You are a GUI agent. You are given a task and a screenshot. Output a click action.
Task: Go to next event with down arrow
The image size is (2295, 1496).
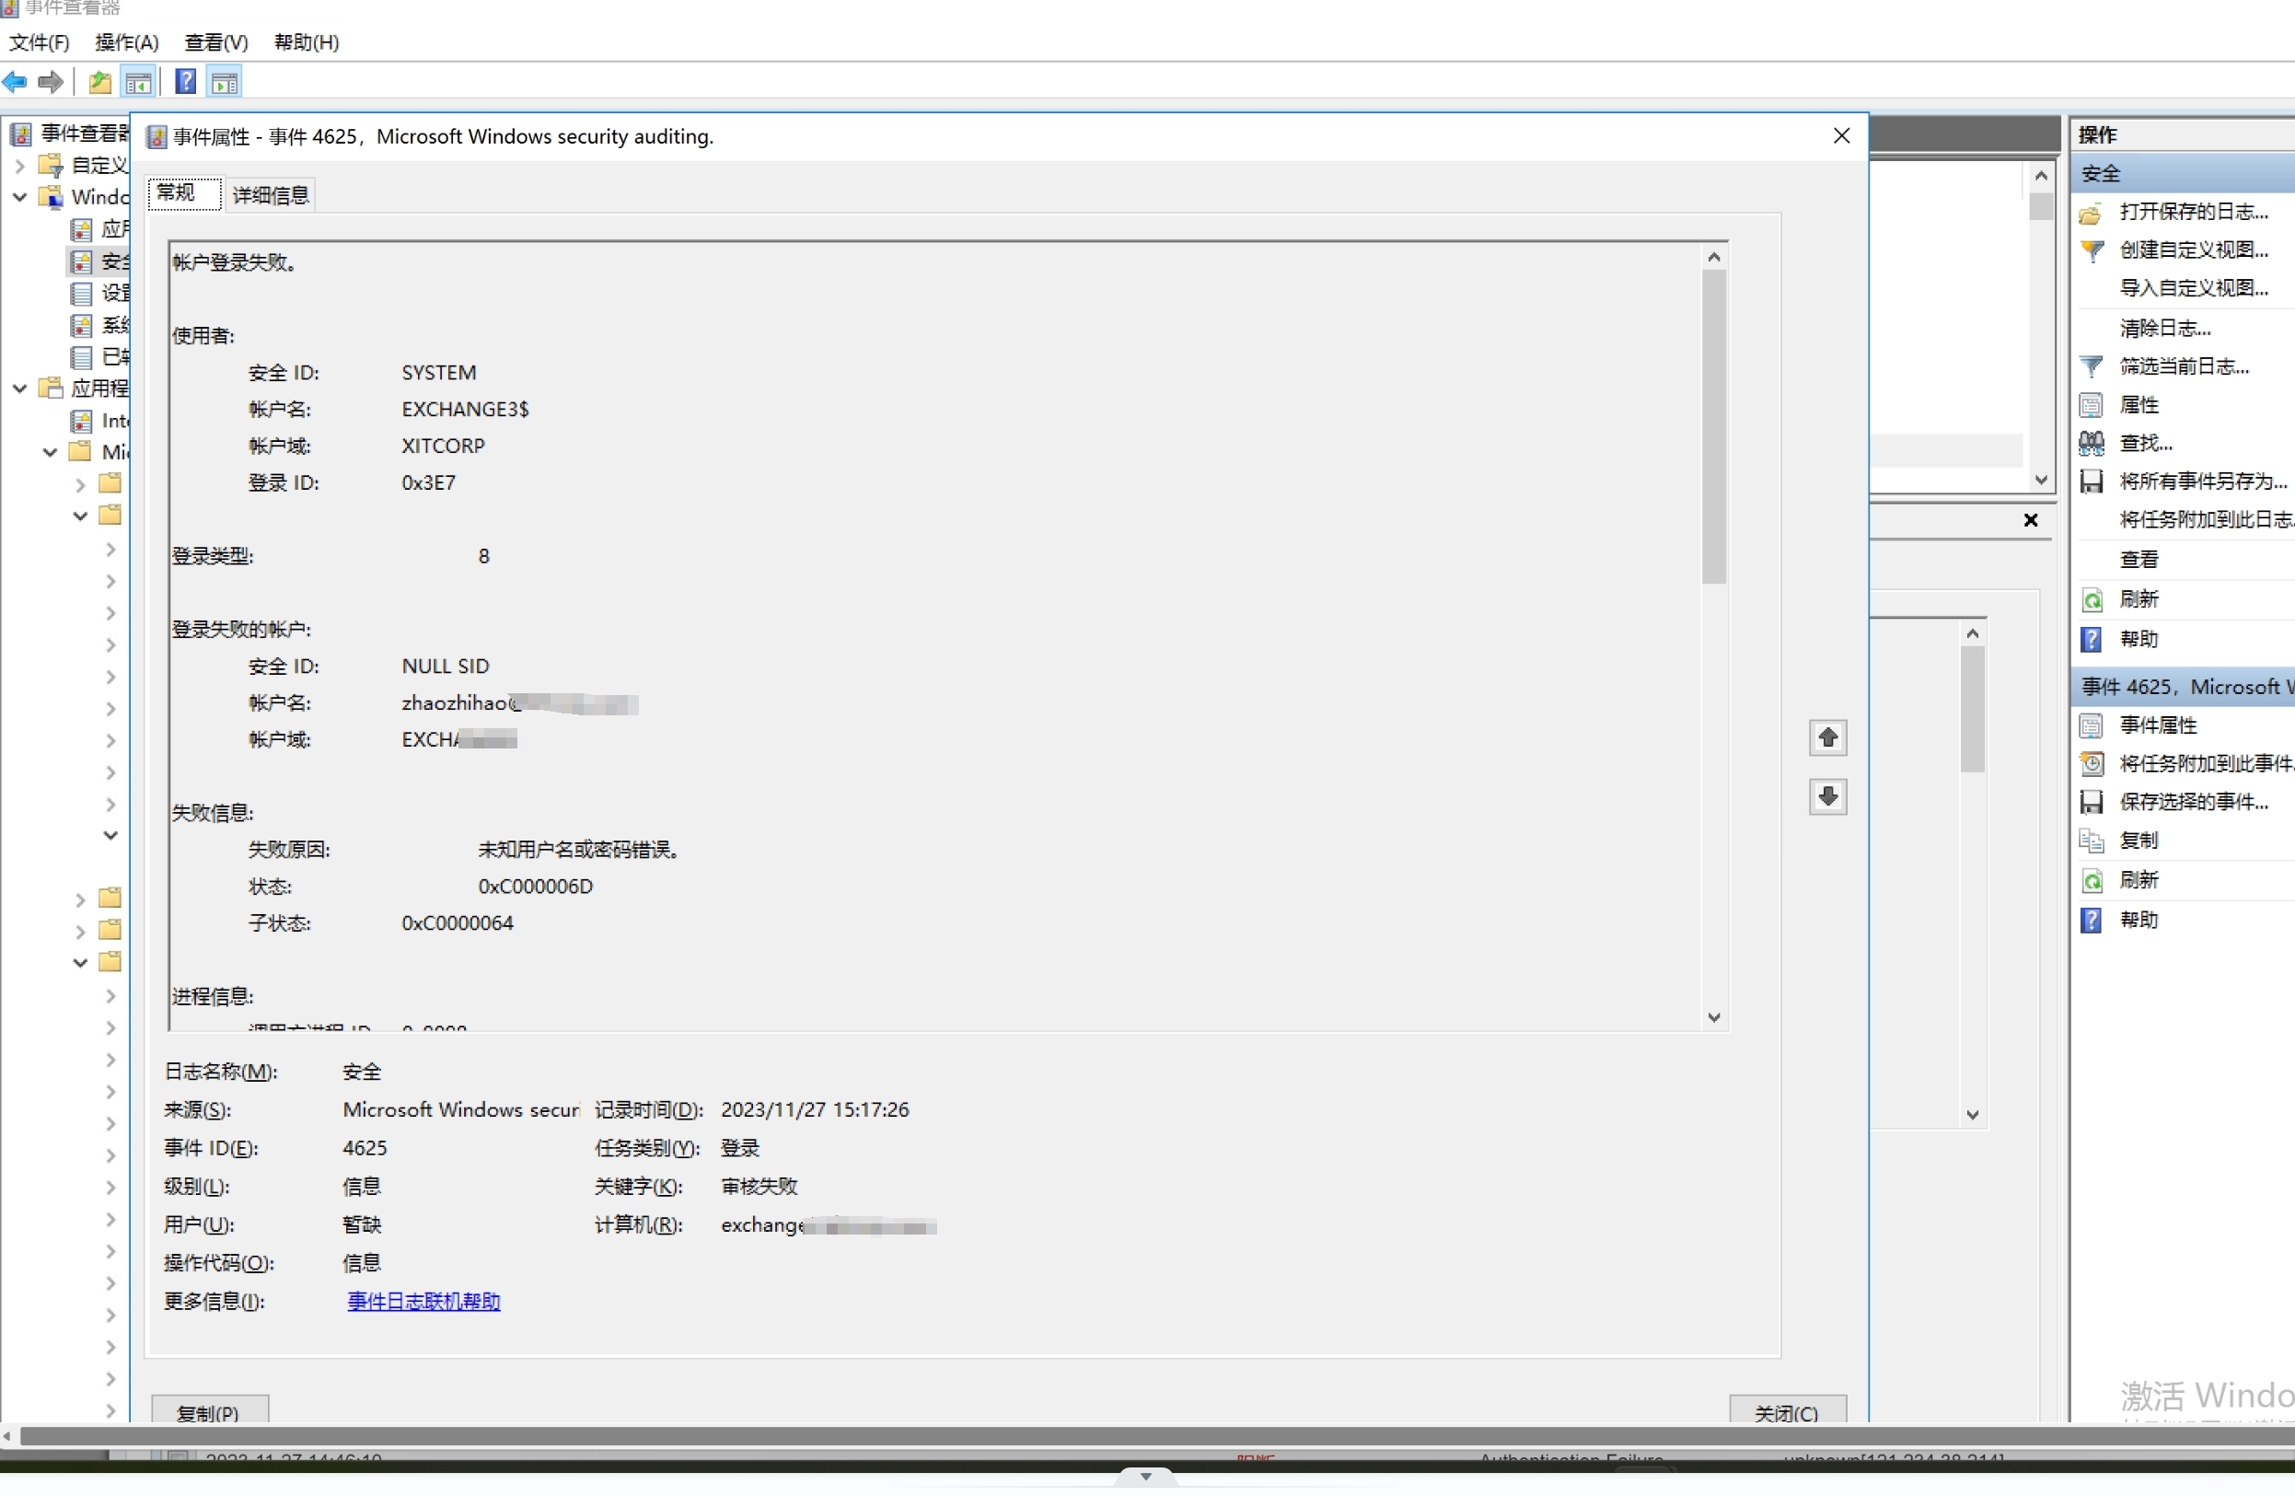[x=1827, y=796]
